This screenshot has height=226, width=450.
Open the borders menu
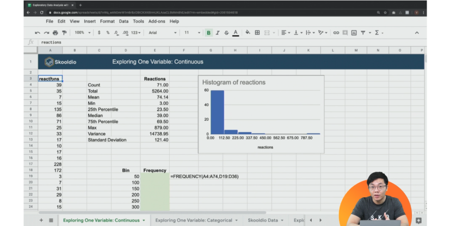(x=257, y=33)
